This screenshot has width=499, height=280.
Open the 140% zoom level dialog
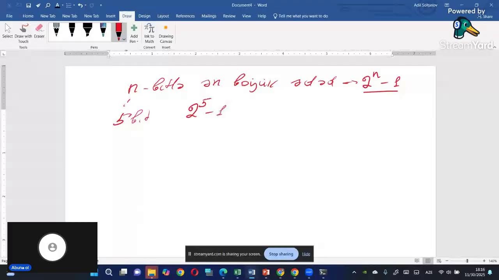[x=493, y=261]
